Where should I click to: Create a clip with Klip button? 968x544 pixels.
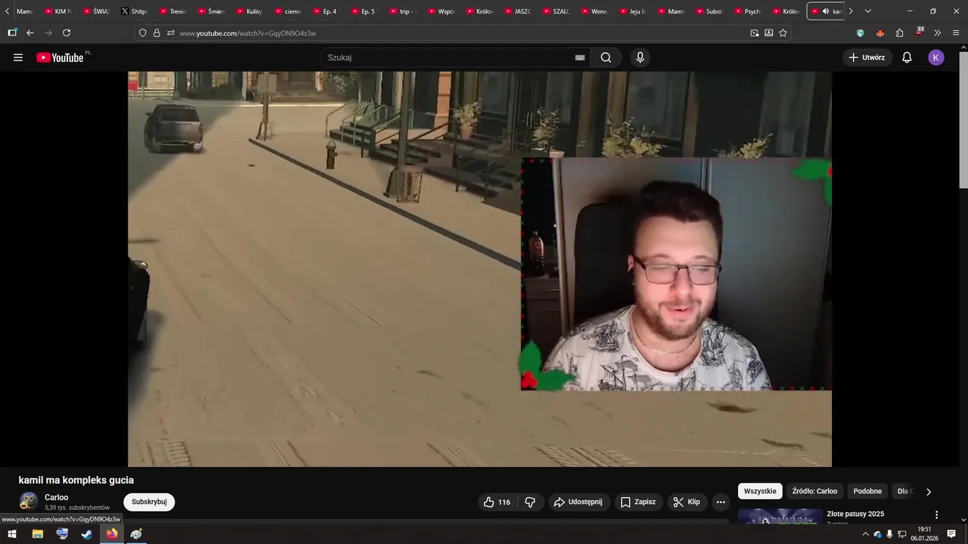point(687,502)
